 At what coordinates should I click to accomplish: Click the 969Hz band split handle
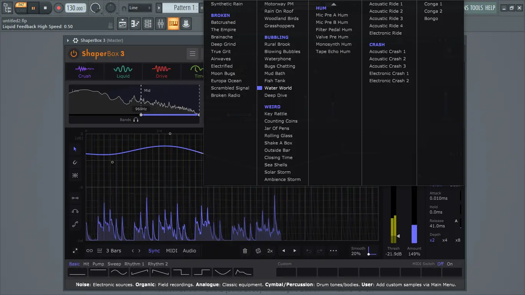141,114
